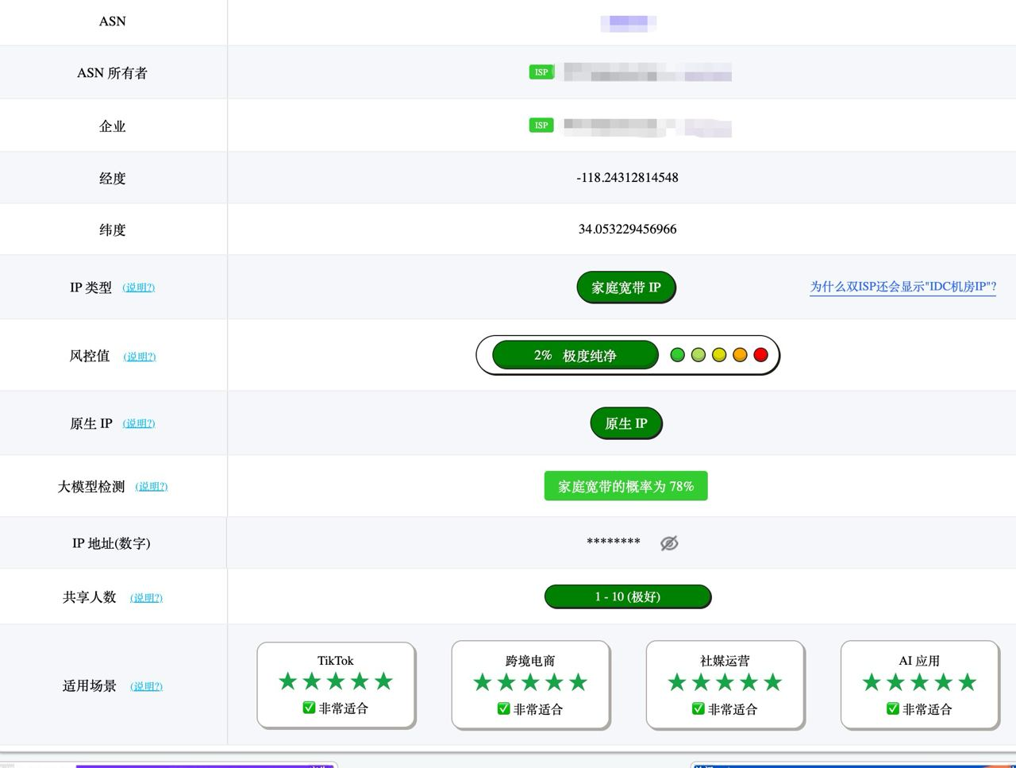Open the 说明? link beside 大模型检测
This screenshot has width=1016, height=768.
[x=152, y=486]
